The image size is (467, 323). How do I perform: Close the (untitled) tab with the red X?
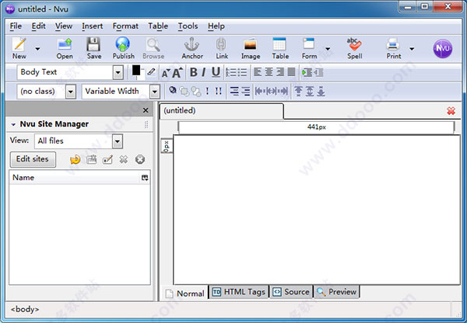[x=451, y=111]
